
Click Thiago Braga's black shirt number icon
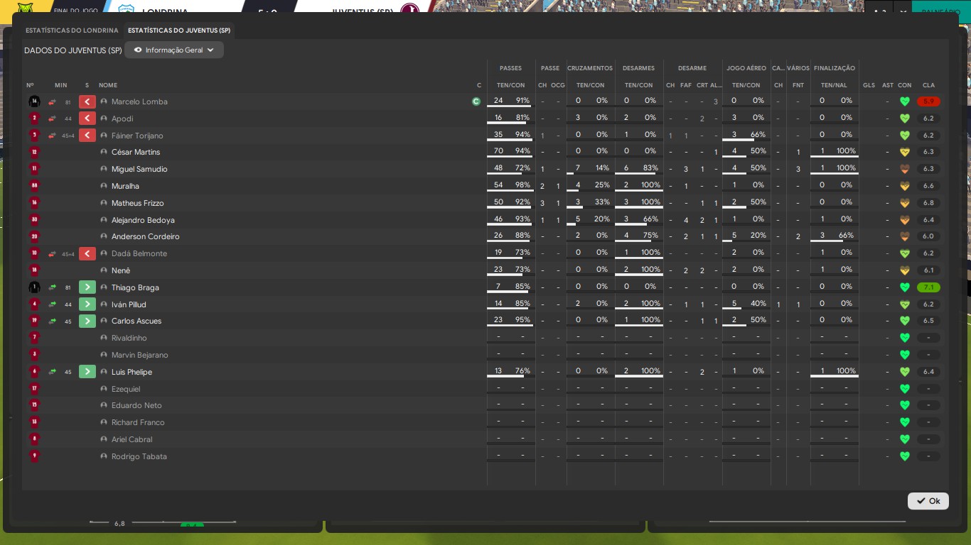point(34,287)
